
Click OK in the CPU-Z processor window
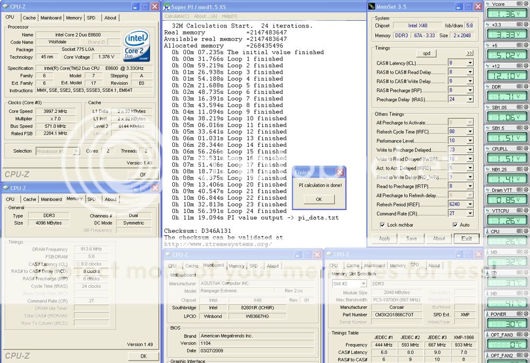click(143, 175)
